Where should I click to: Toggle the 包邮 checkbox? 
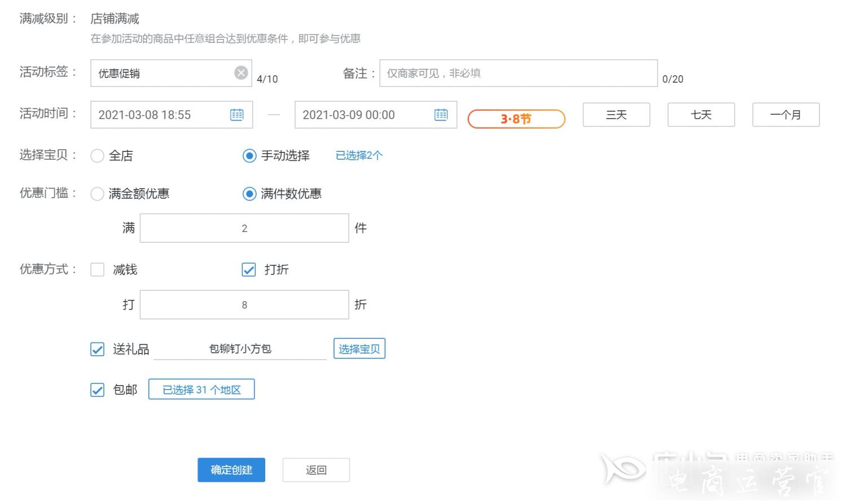97,390
